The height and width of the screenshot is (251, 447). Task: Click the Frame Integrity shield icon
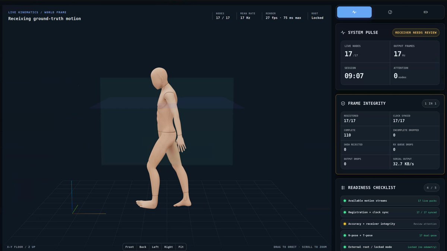(343, 103)
